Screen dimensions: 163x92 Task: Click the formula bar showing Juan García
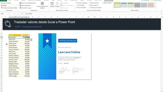coord(93,14)
